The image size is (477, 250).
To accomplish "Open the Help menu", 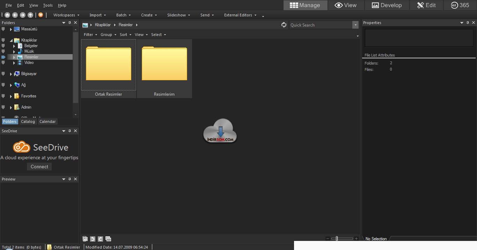I will pyautogui.click(x=62, y=5).
